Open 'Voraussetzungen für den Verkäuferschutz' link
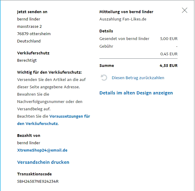The width and height of the screenshot is (195, 191). (x=69, y=116)
